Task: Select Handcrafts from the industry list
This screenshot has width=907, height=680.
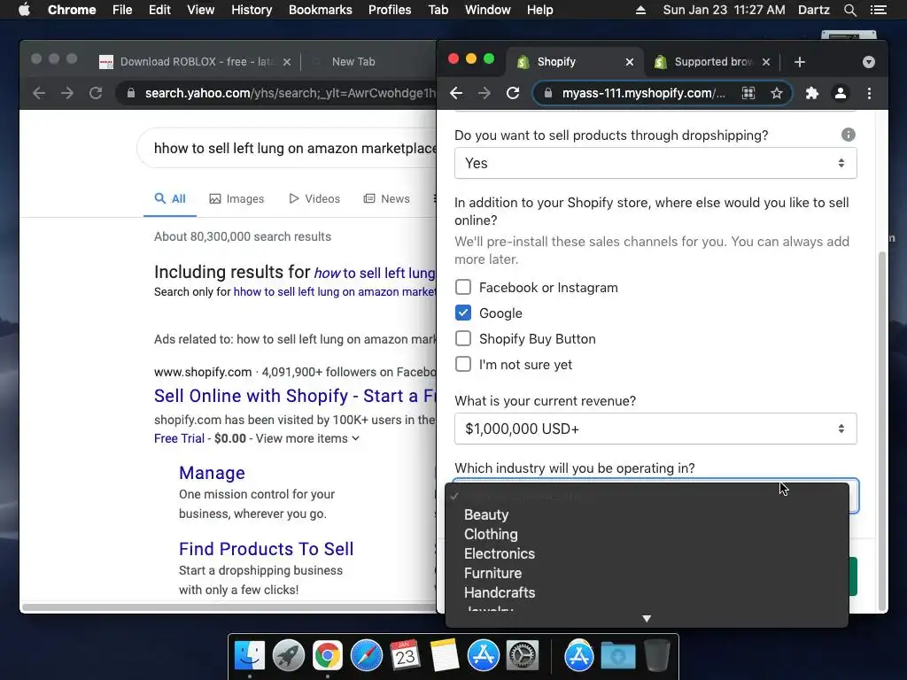Action: [647, 592]
